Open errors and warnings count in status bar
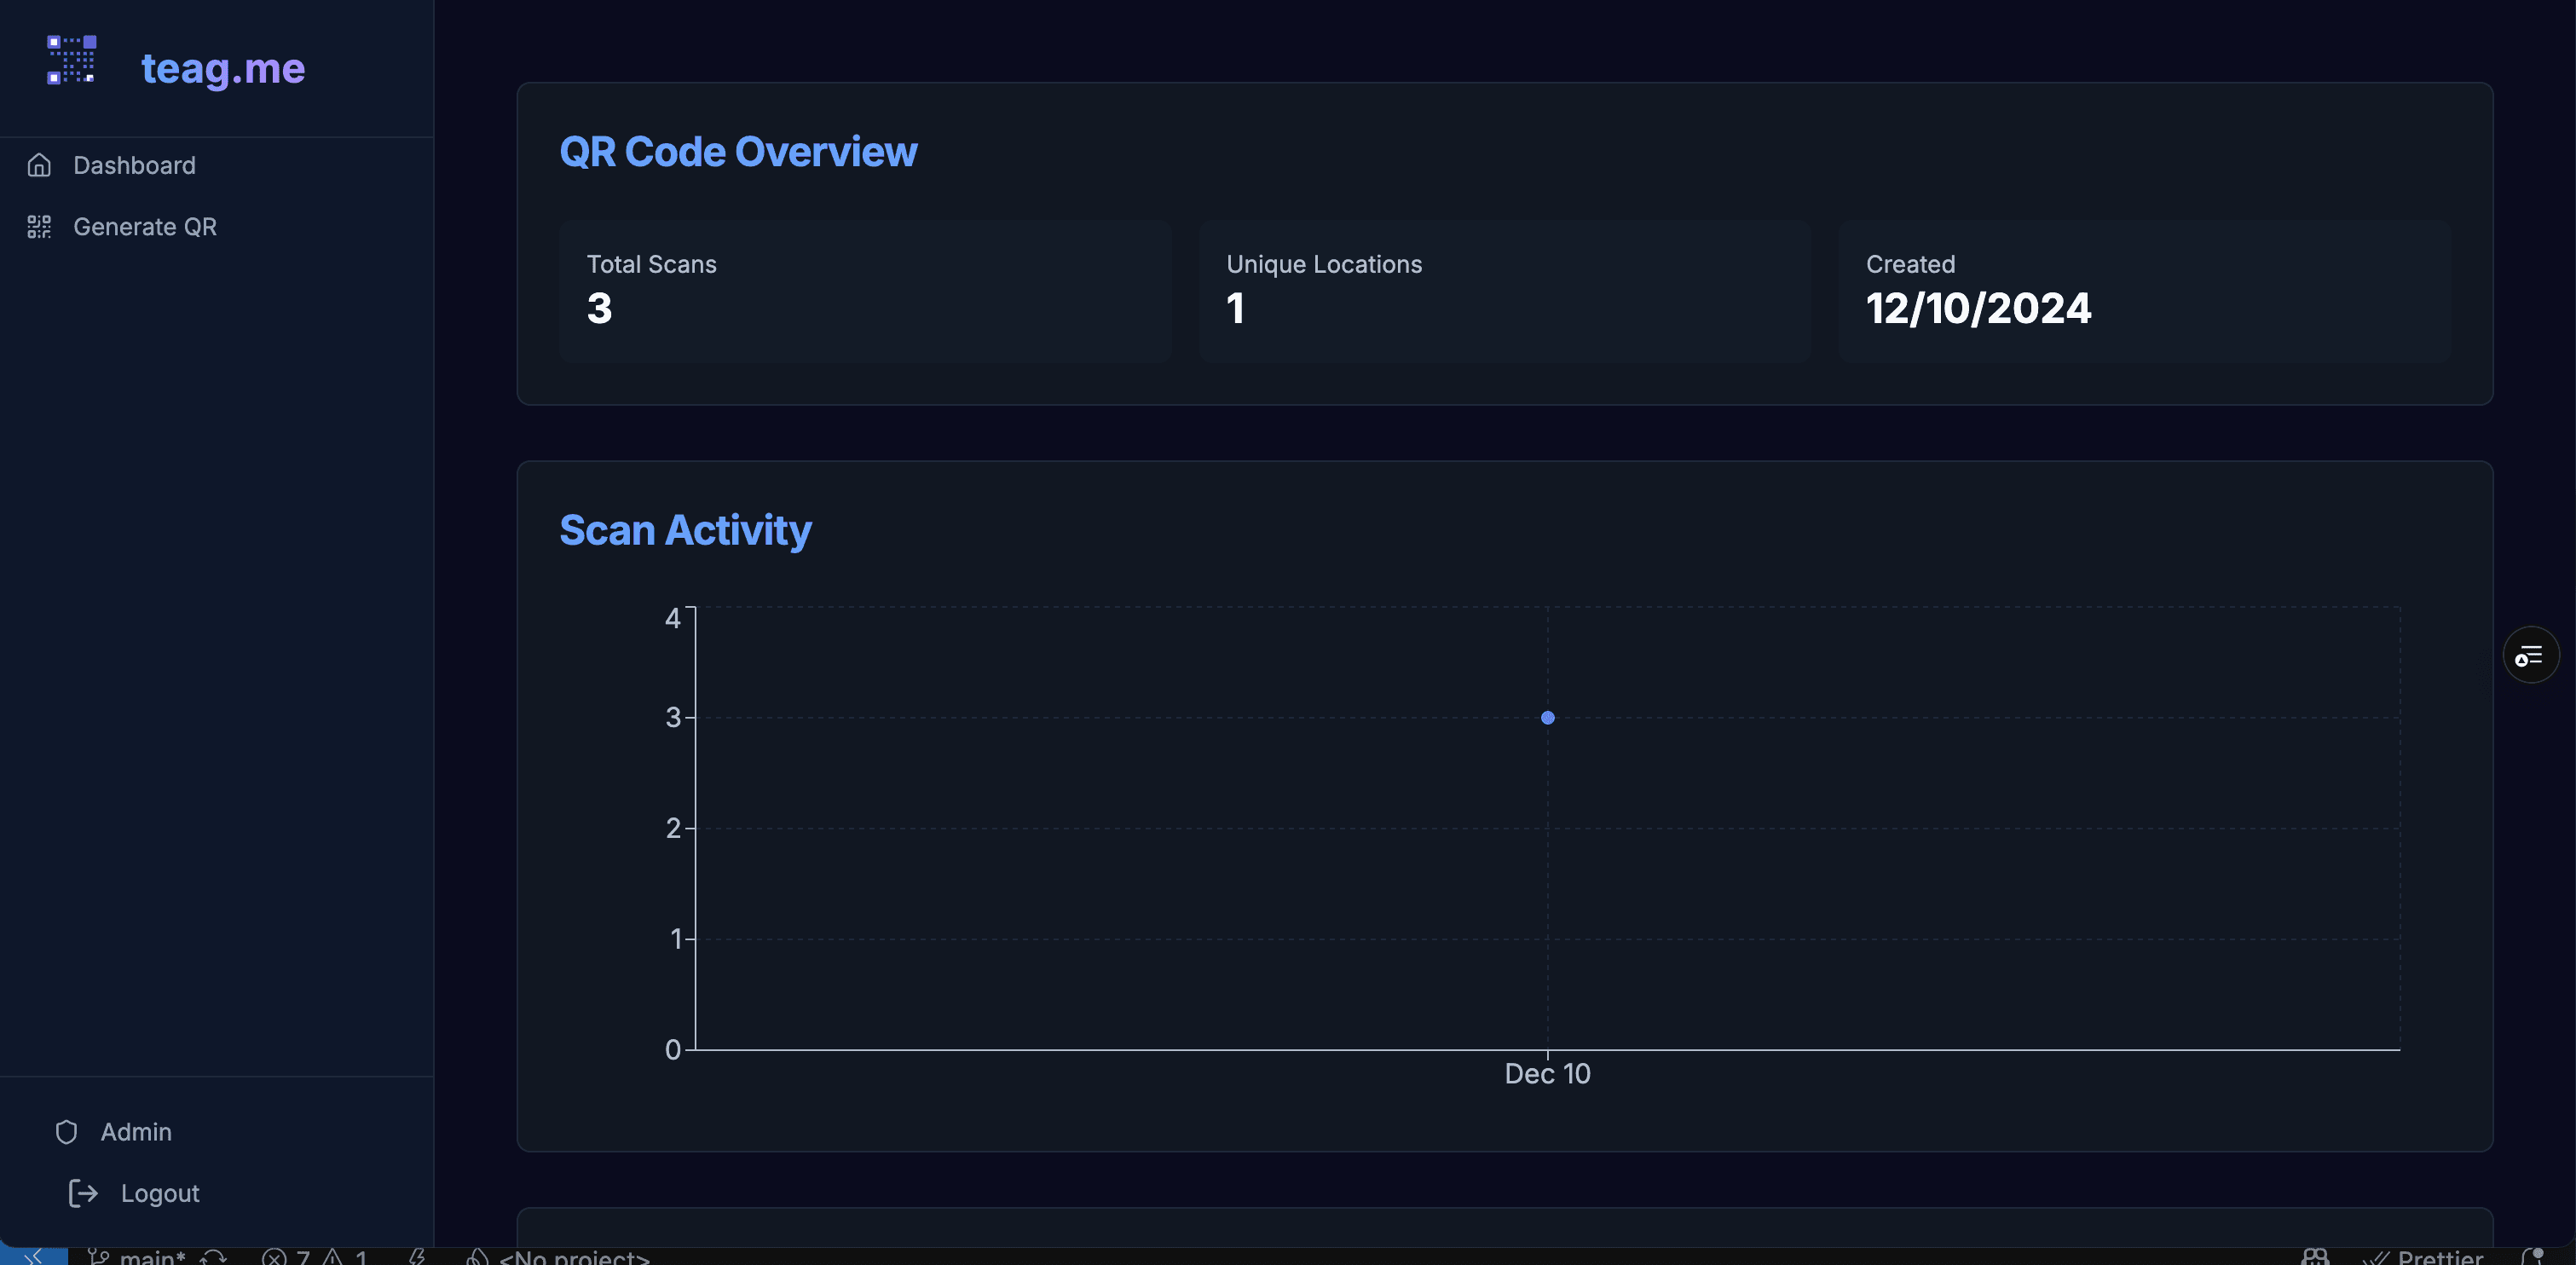The height and width of the screenshot is (1265, 2576). [314, 1257]
